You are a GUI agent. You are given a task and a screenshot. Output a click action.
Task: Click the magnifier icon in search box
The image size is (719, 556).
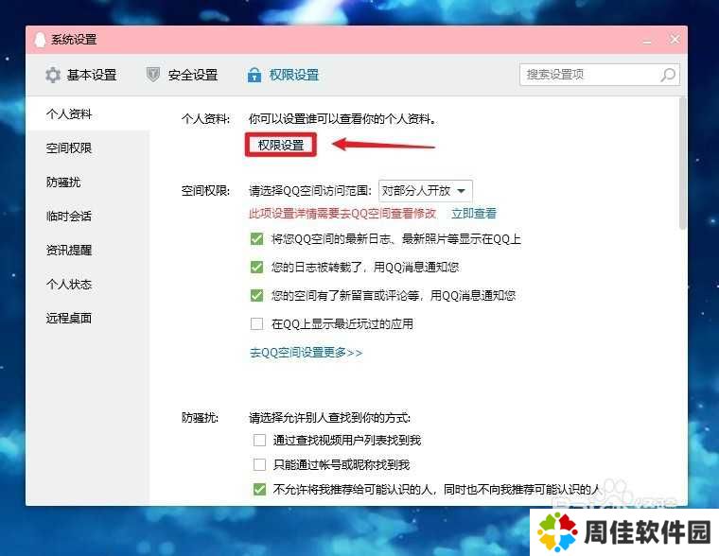(x=668, y=75)
